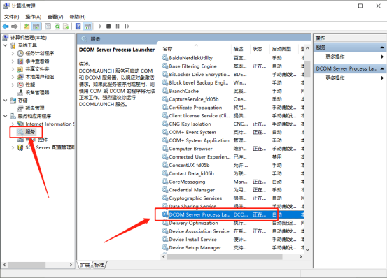The height and width of the screenshot is (278, 387).
Task: Expand the 本地用户和组 node
Action: tap(13, 77)
